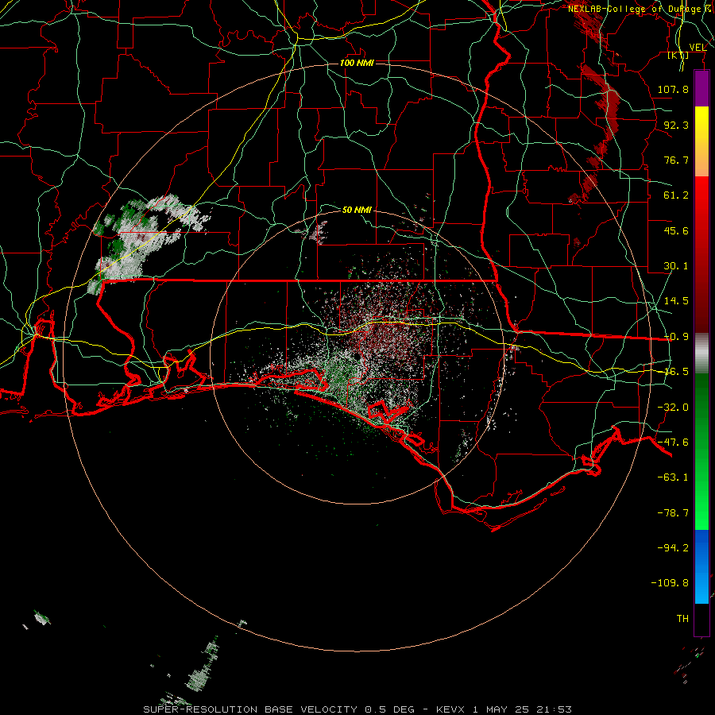Click the KEVX station identifier in the caption
The width and height of the screenshot is (715, 715).
[450, 709]
